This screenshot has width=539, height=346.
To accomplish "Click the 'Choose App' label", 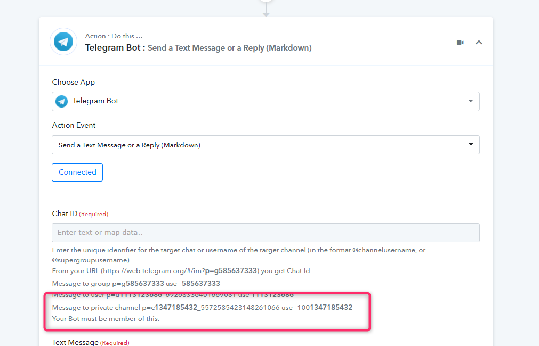I will [73, 83].
